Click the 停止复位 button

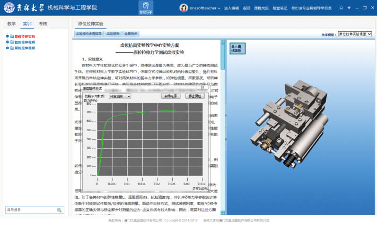point(195,96)
